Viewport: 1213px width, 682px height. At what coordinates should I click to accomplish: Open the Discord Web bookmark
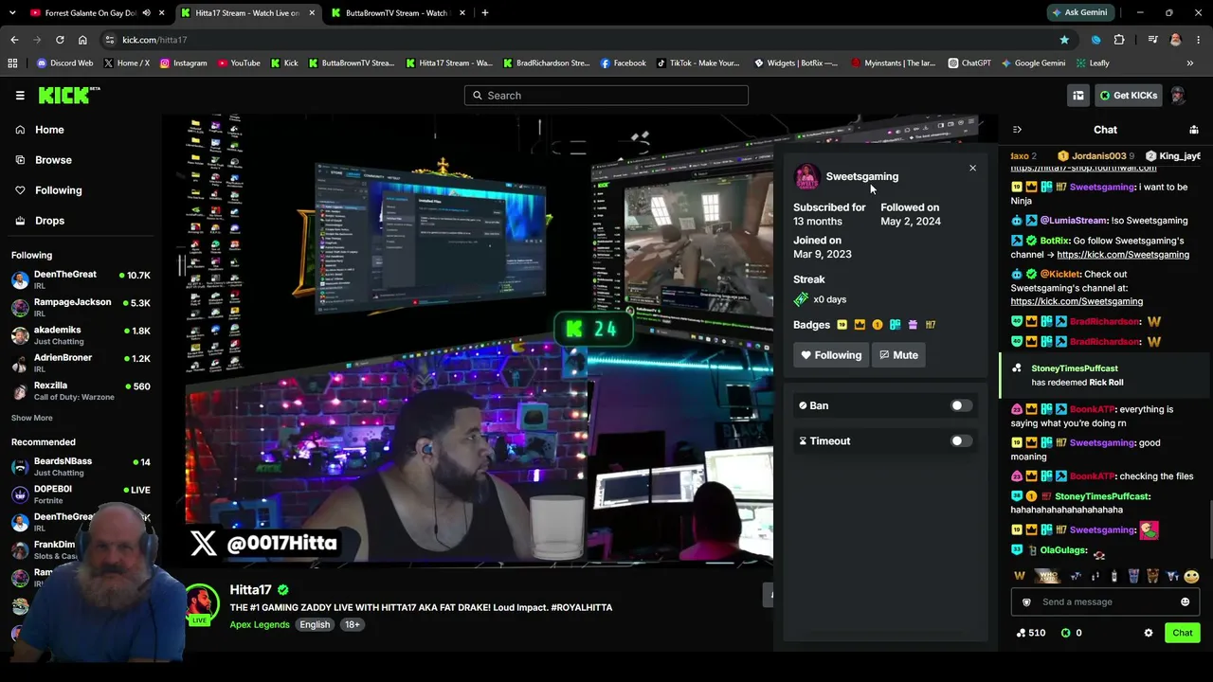click(64, 63)
